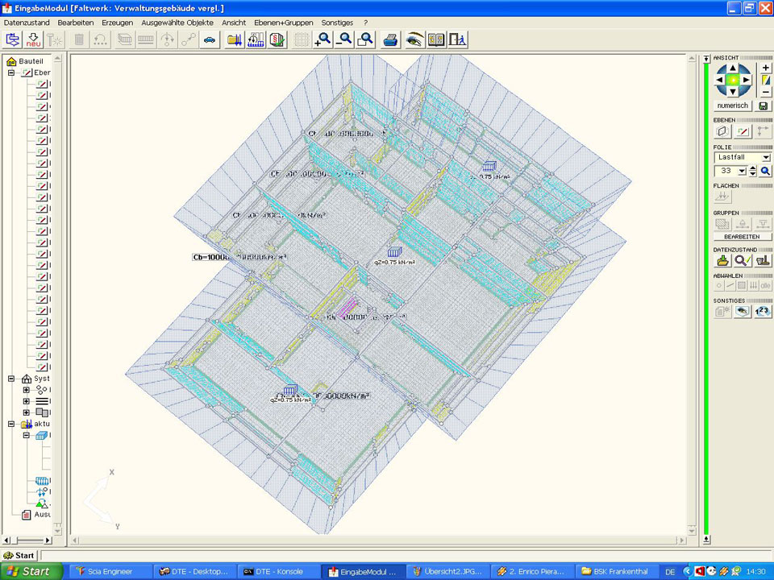774x580 pixels.
Task: Open the Erzeugen menu
Action: (117, 23)
